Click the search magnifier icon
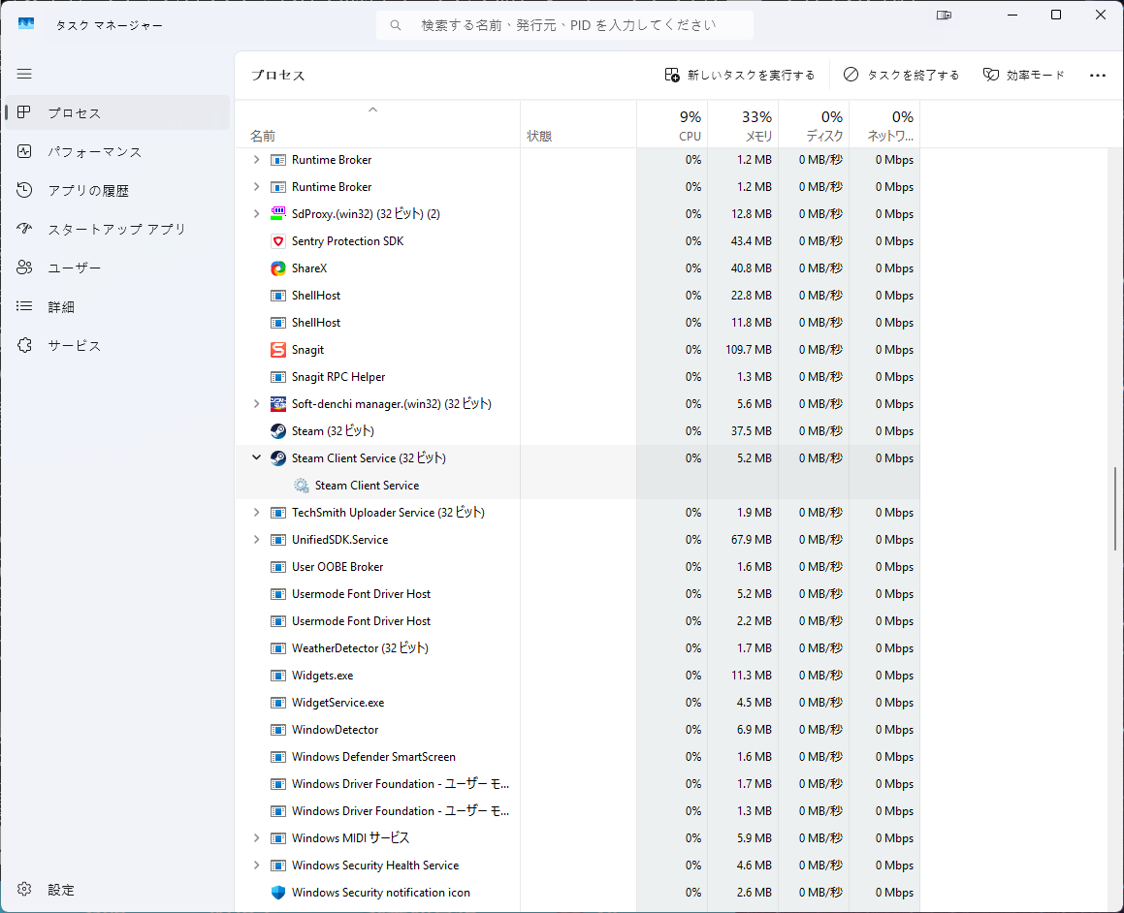The width and height of the screenshot is (1124, 913). pos(395,25)
